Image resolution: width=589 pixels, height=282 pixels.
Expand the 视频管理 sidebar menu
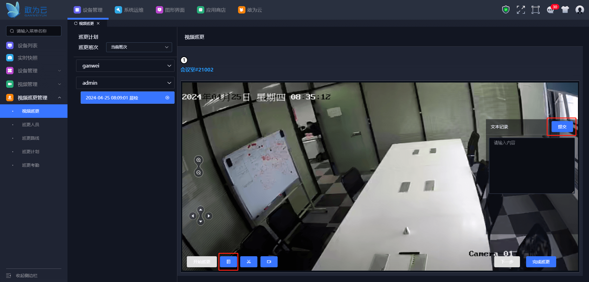click(x=34, y=84)
